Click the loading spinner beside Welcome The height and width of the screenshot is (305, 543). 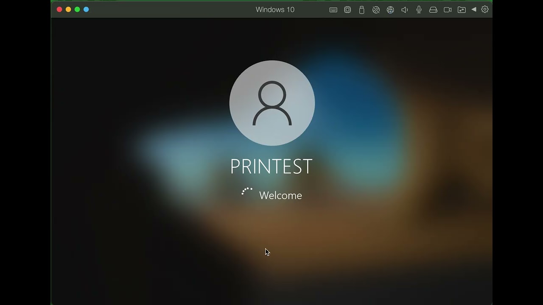247,192
